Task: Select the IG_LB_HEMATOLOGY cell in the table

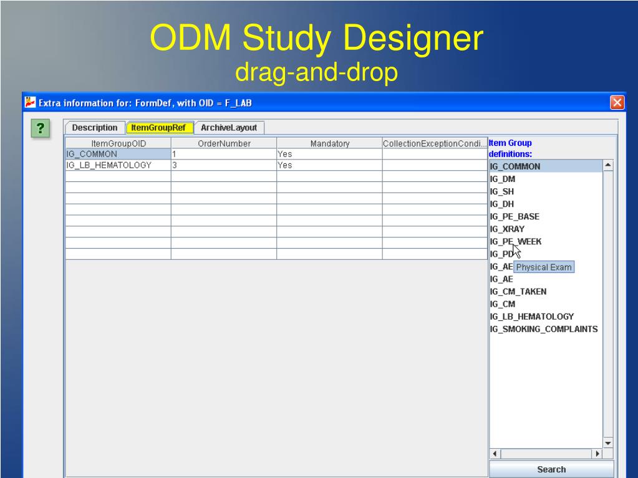Action: pos(118,165)
